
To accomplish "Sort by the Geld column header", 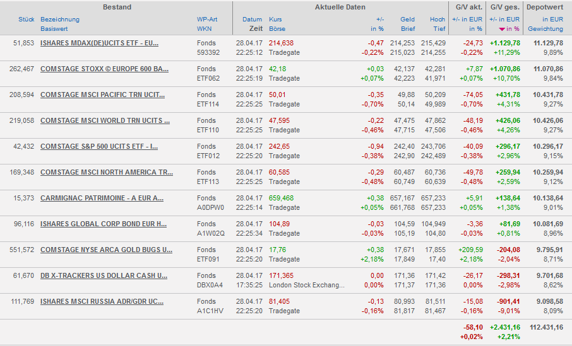I will click(x=407, y=20).
